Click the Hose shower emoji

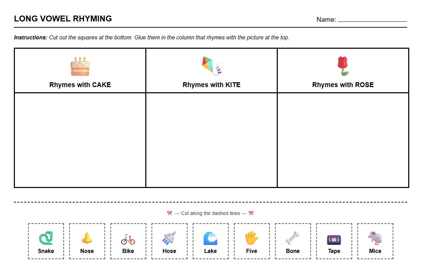pyautogui.click(x=169, y=238)
